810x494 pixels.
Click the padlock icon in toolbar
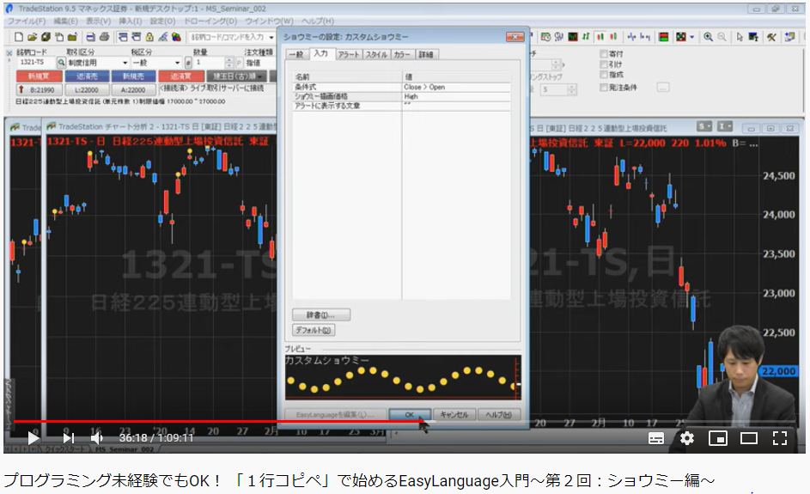(x=149, y=37)
